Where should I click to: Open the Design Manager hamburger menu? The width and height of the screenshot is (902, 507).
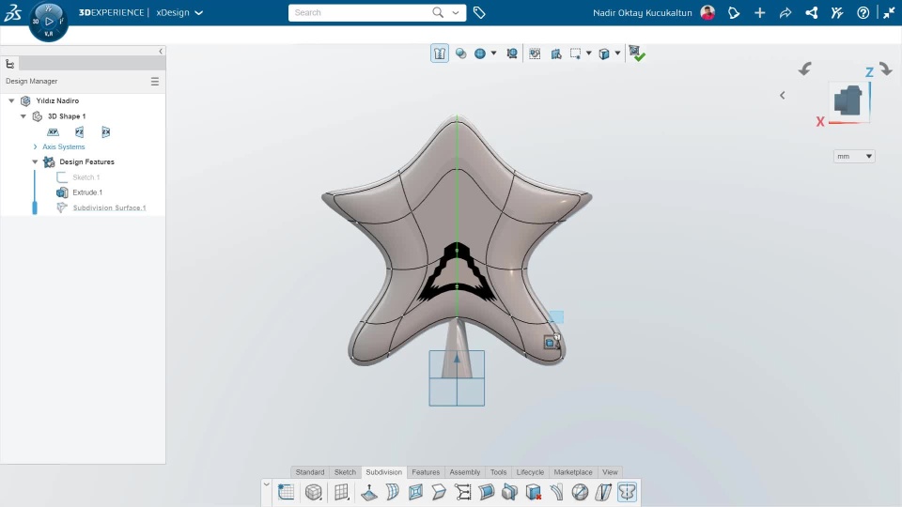155,82
